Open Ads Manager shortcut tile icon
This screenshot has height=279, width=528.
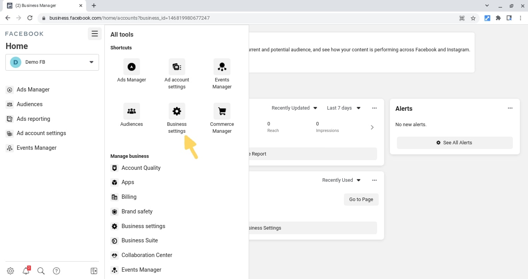coord(132,67)
